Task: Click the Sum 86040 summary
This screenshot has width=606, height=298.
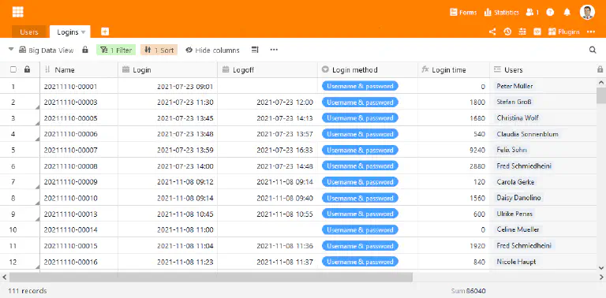Action: pyautogui.click(x=468, y=291)
